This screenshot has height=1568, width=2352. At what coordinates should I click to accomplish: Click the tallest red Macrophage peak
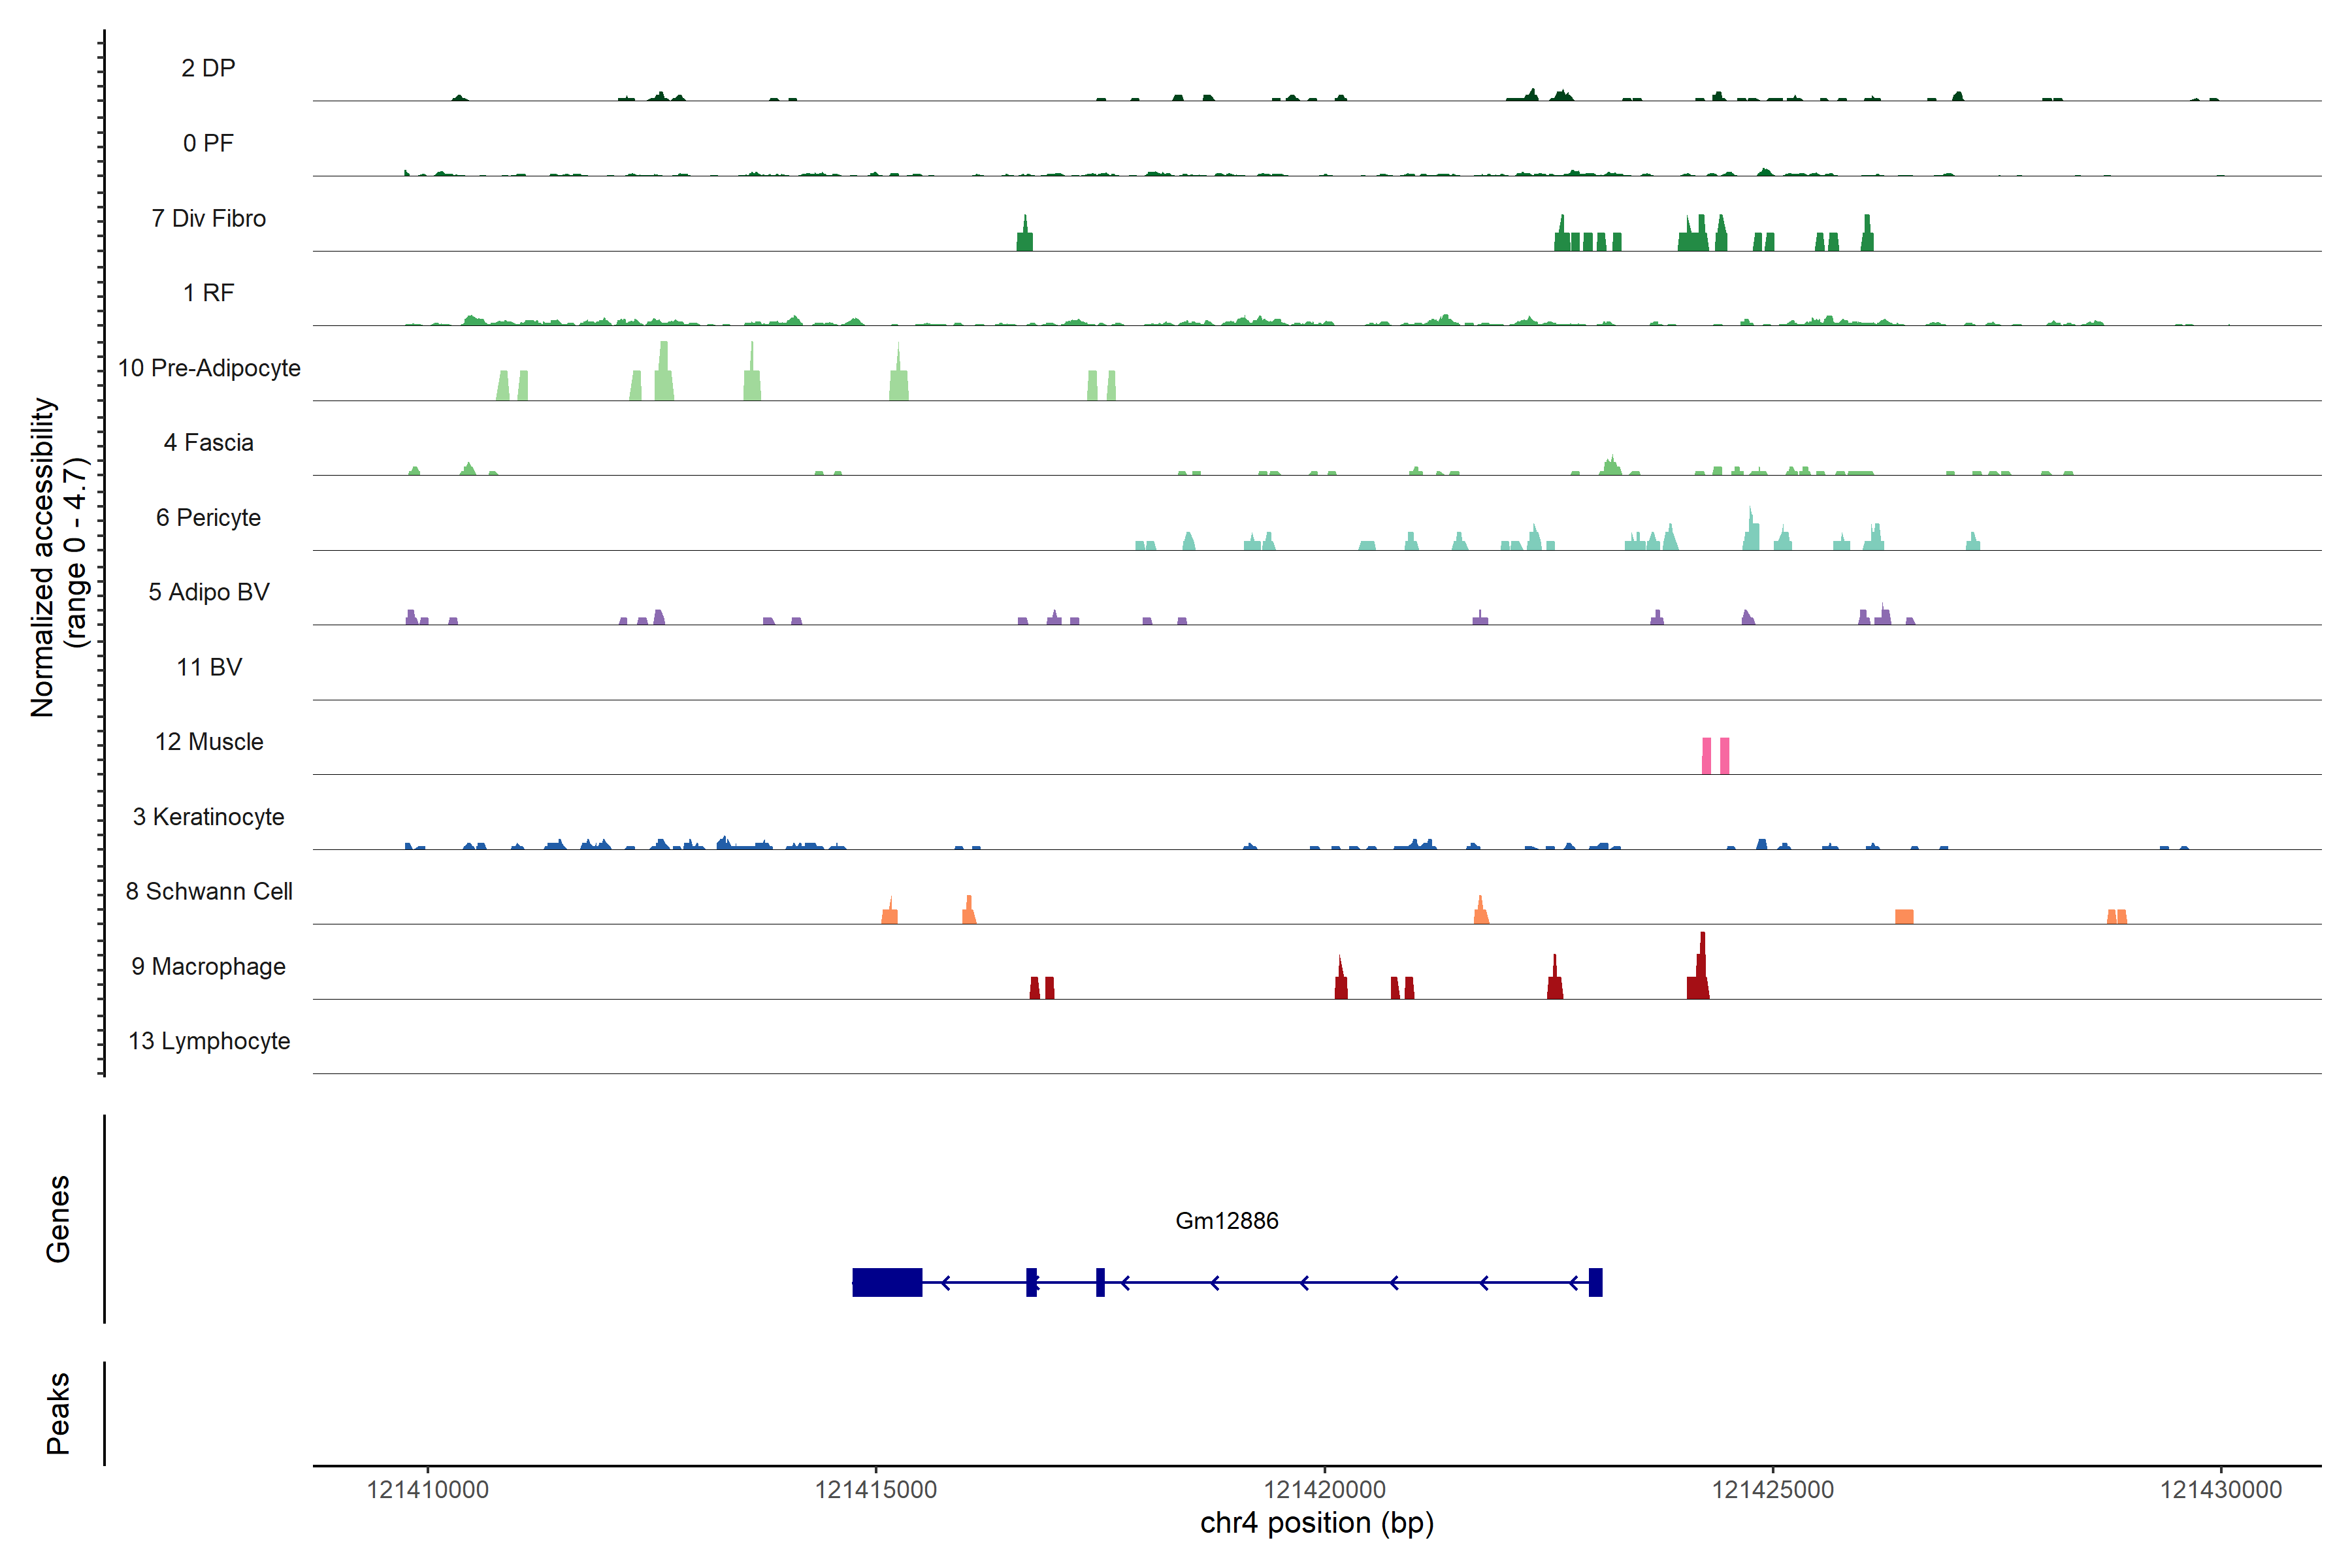(1701, 970)
